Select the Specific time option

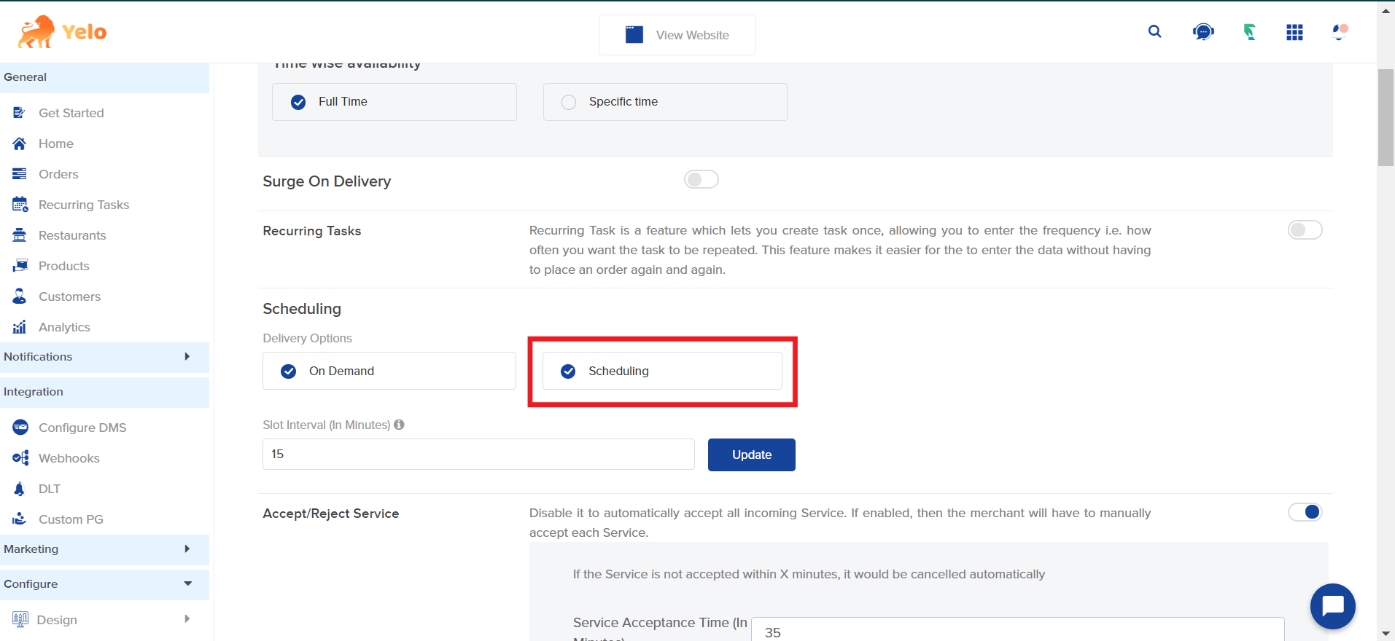(569, 102)
